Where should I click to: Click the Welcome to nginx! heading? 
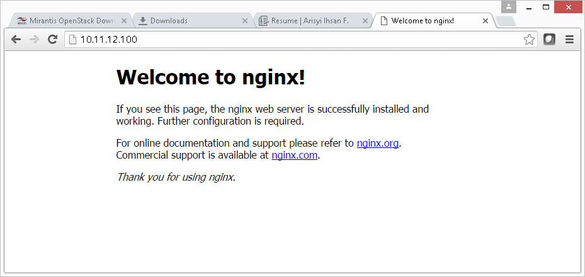(x=211, y=77)
